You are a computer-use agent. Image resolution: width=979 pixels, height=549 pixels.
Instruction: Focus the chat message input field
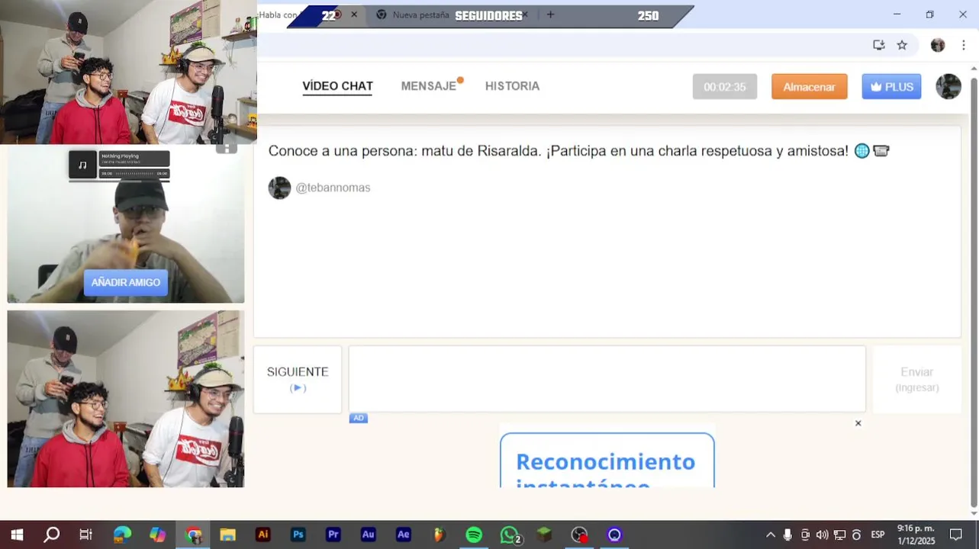click(607, 379)
